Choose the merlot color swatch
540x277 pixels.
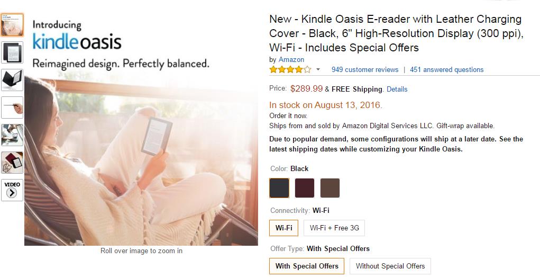point(305,188)
